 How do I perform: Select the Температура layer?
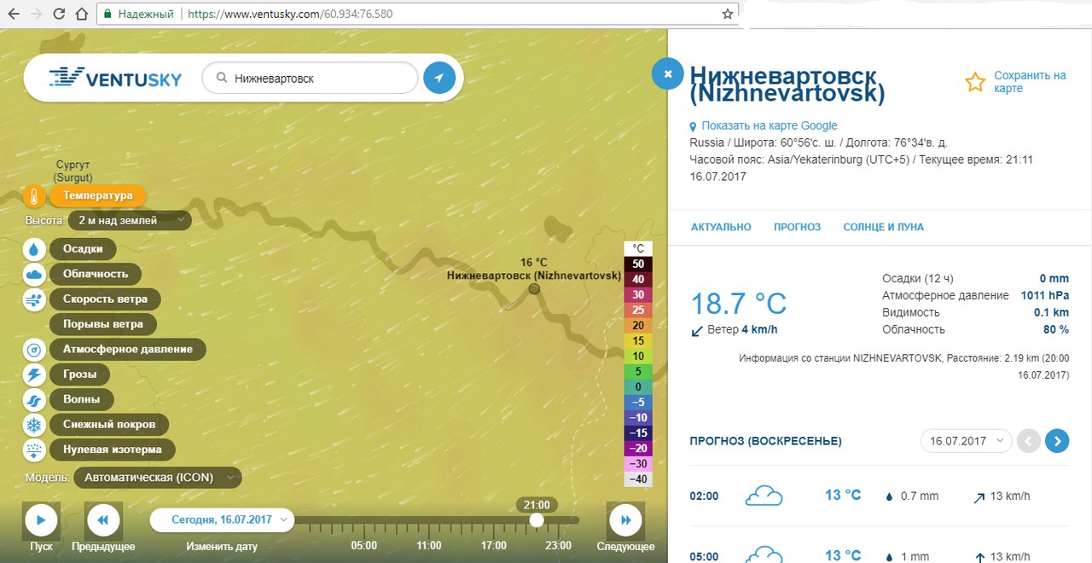[x=98, y=195]
